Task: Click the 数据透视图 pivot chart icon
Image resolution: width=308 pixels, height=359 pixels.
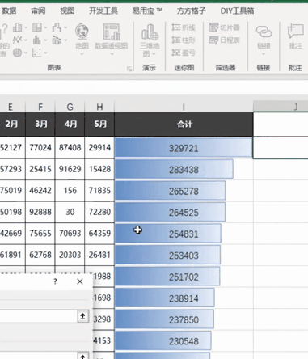Action: (x=112, y=32)
